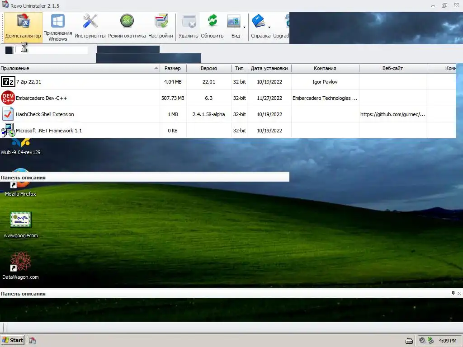Click the github.com/gurnec website cell

click(x=393, y=114)
